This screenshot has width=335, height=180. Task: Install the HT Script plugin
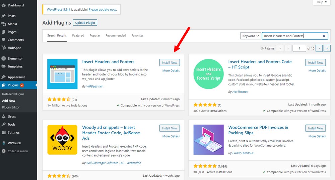click(316, 62)
